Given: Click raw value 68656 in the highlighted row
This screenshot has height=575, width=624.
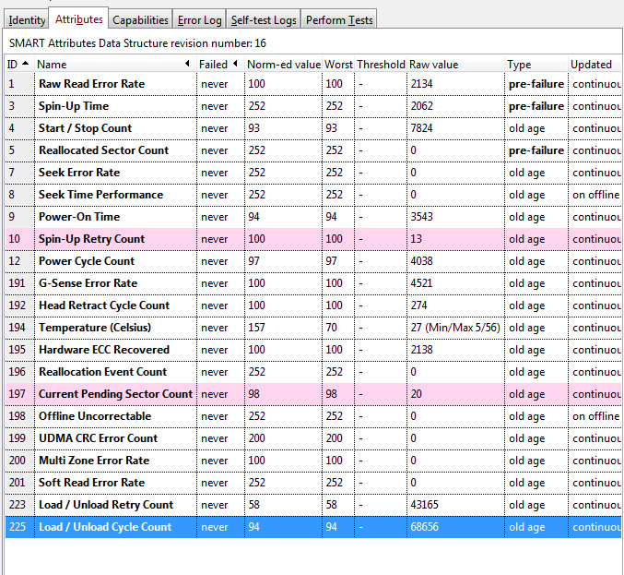Looking at the screenshot, I should pyautogui.click(x=424, y=527).
